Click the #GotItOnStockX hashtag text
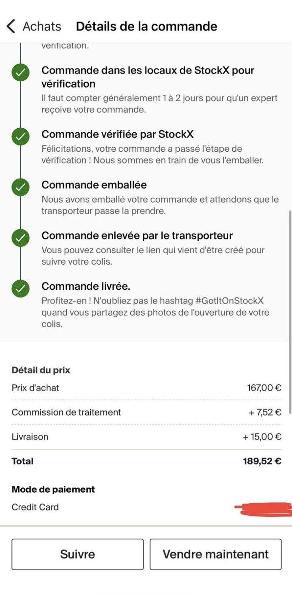Viewport: 292px width, 595px height. [229, 301]
